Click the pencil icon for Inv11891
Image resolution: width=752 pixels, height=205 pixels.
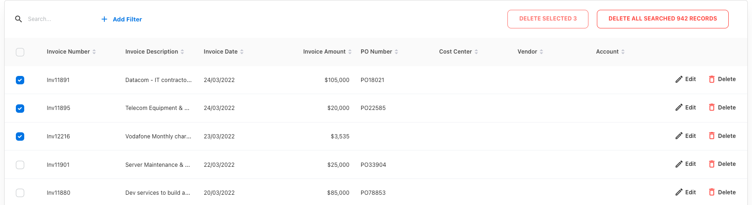pyautogui.click(x=679, y=80)
